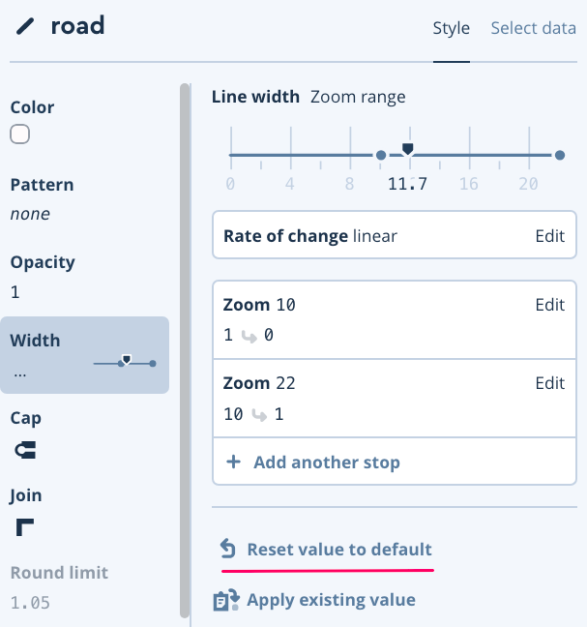The image size is (587, 627).
Task: Click the Apply existing value clipboard icon
Action: [x=225, y=601]
